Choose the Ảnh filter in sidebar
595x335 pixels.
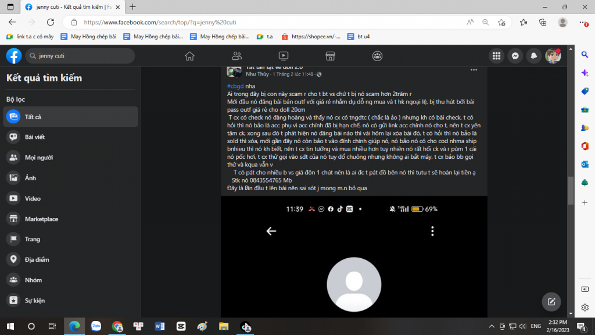30,178
